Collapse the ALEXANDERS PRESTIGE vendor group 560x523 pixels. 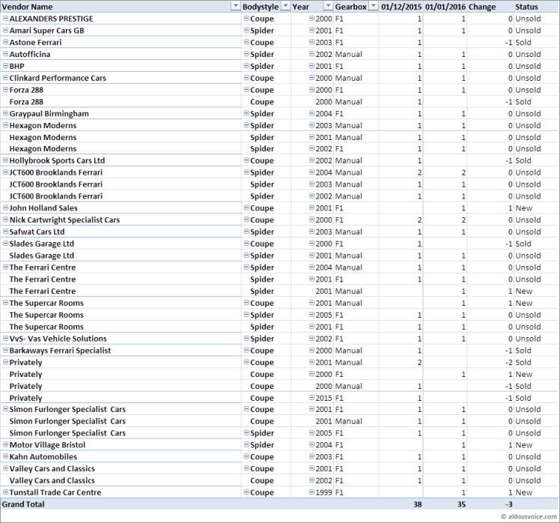tap(5, 18)
